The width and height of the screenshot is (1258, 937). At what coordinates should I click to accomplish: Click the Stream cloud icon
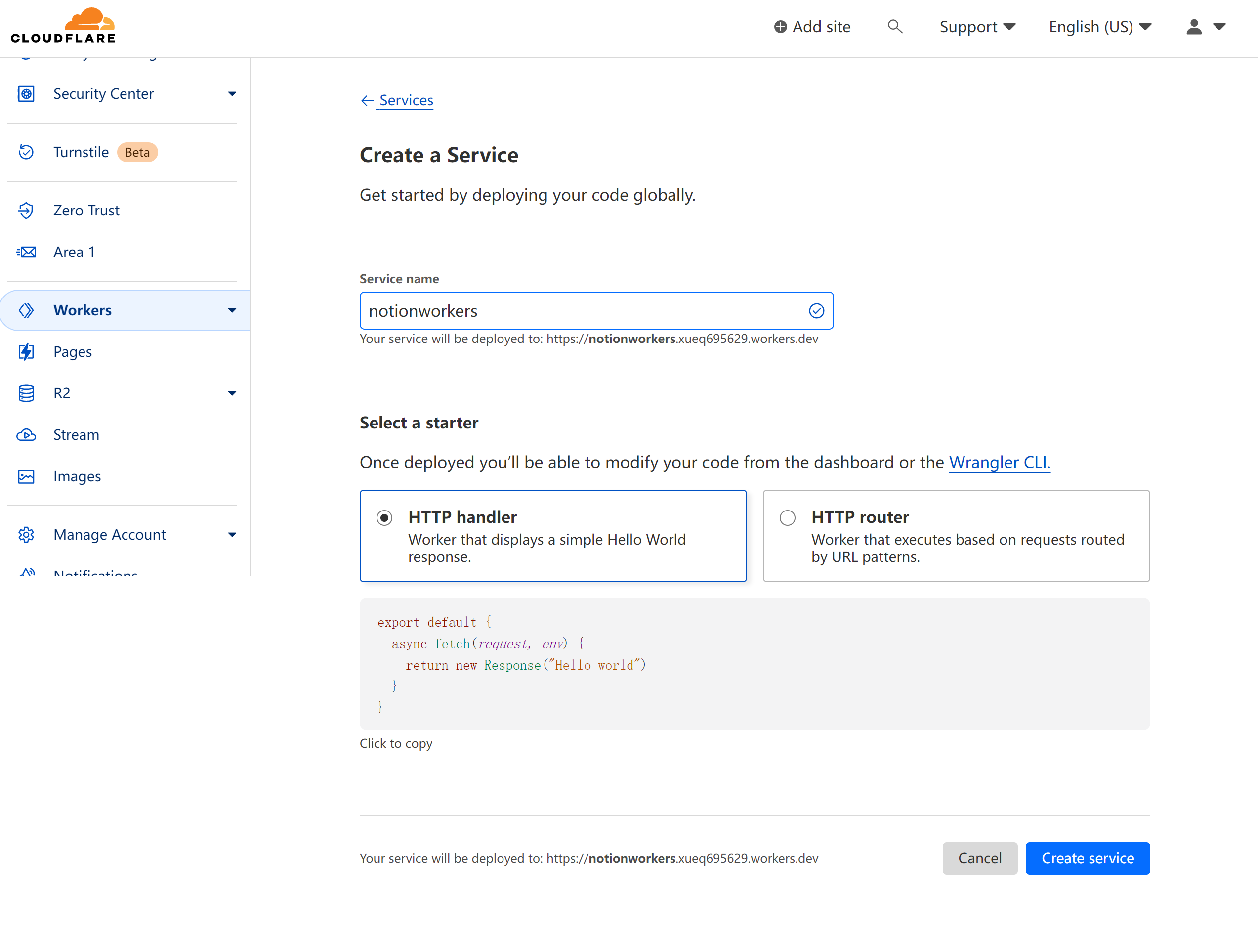[26, 435]
